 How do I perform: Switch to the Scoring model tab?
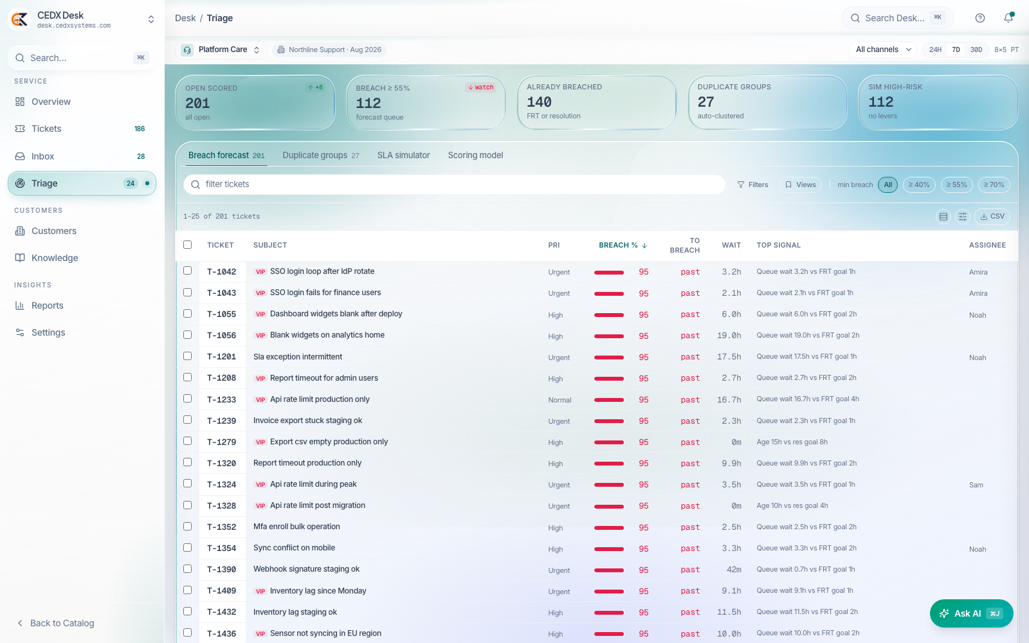click(475, 156)
